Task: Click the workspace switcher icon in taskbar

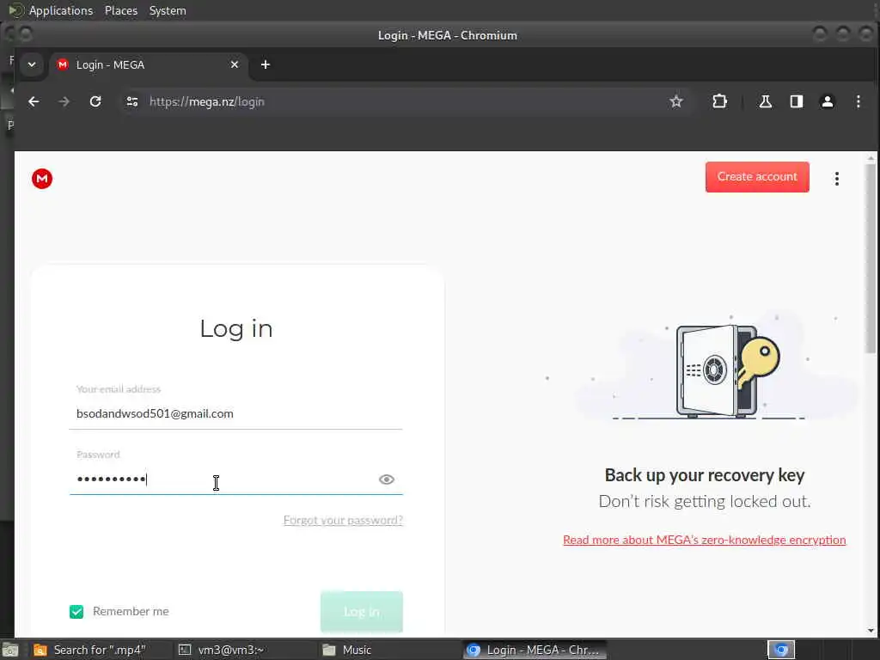Action: 781,650
